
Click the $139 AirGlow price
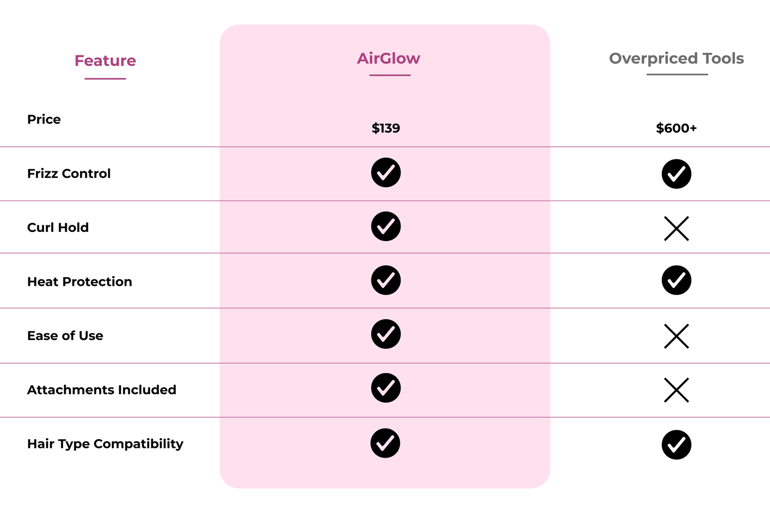(386, 128)
